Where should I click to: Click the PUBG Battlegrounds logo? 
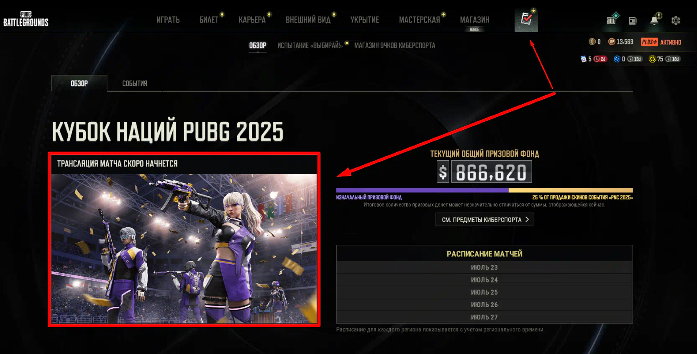pyautogui.click(x=26, y=19)
